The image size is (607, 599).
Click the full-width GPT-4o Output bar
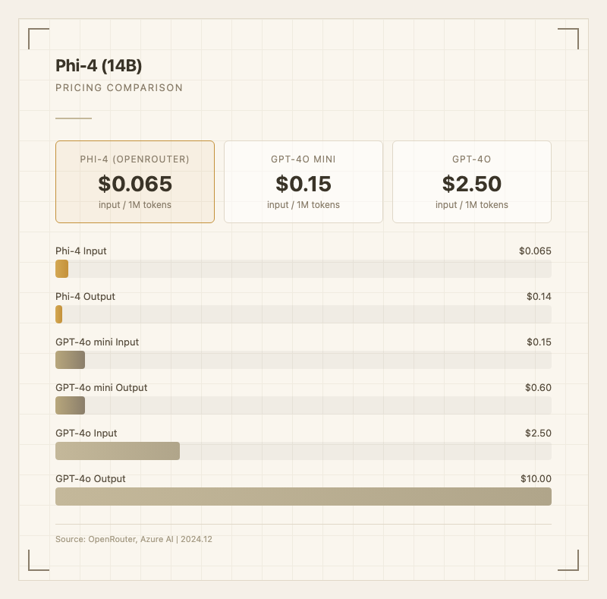(303, 497)
